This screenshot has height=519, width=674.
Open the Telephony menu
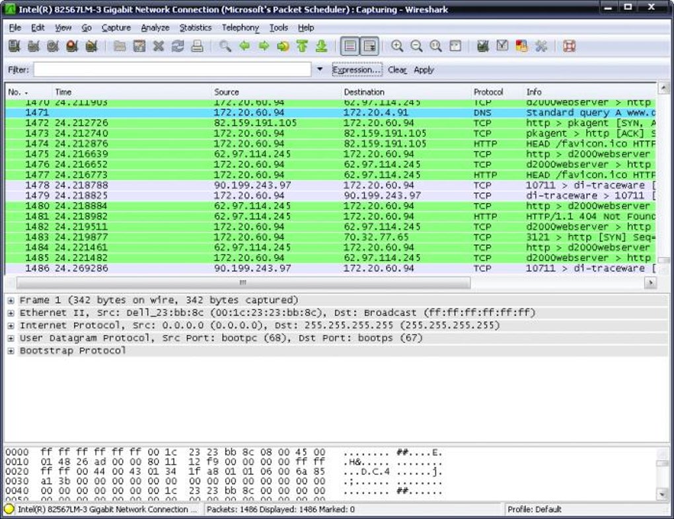241,28
